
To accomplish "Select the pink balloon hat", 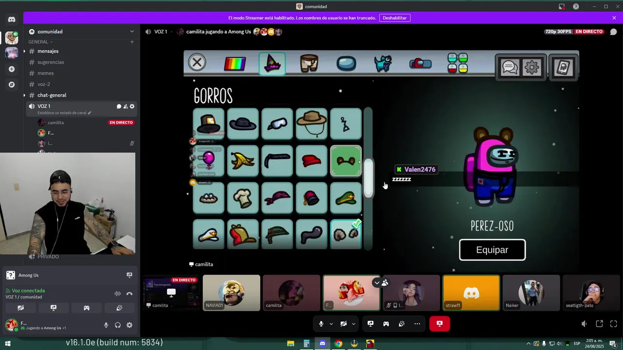I will tap(209, 161).
